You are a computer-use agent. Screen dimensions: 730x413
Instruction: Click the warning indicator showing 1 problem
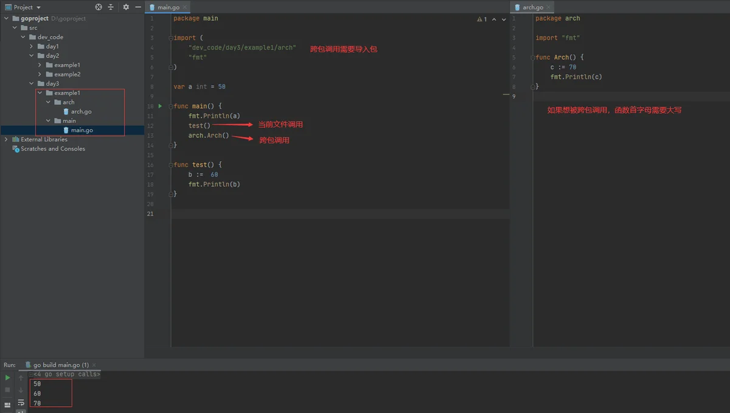pyautogui.click(x=482, y=19)
